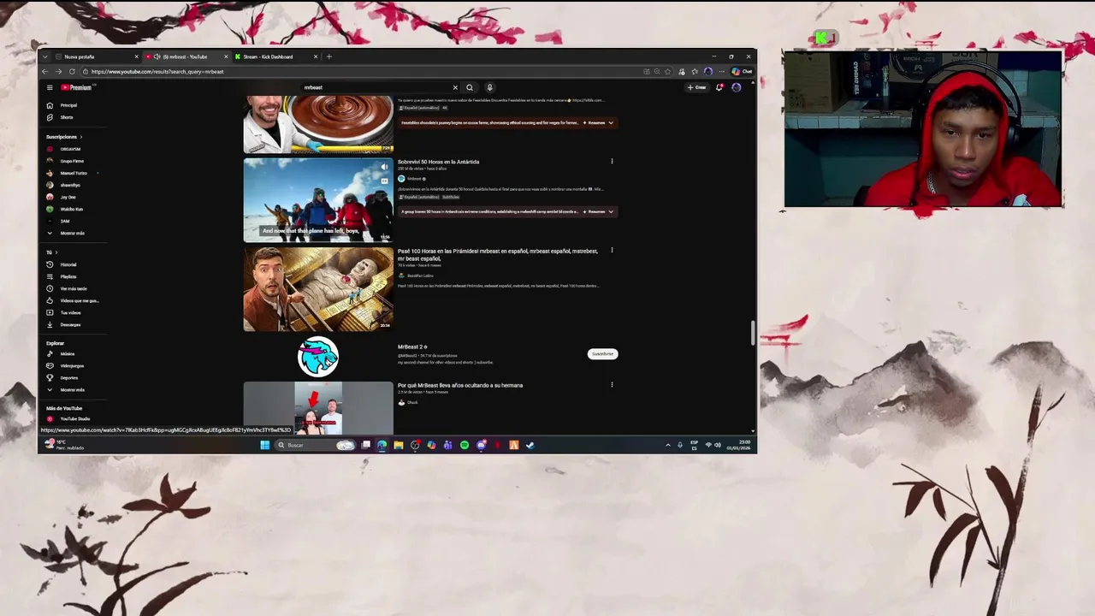Reload the current page
Viewport: 1095px width, 616px height.
click(72, 72)
